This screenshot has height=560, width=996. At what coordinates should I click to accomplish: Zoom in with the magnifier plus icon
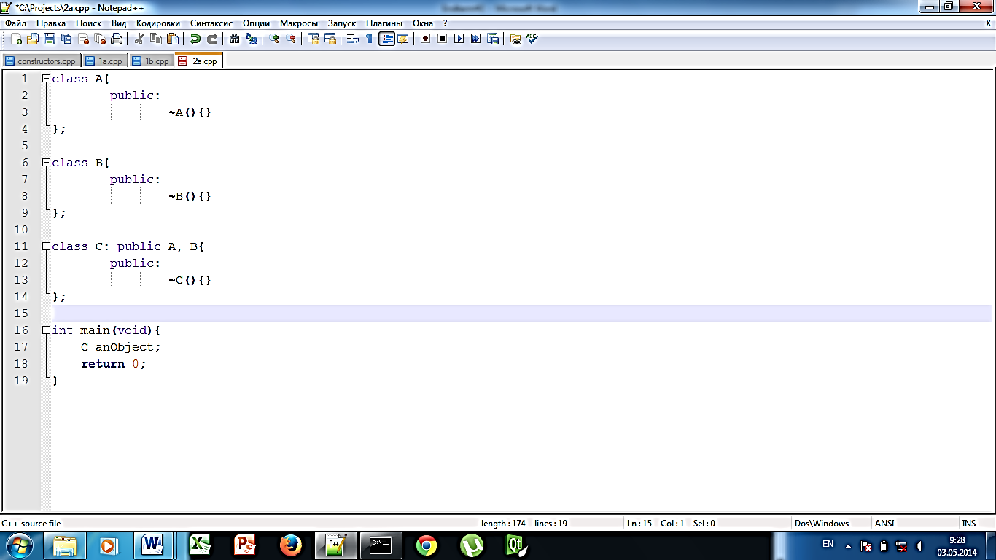[x=273, y=39]
